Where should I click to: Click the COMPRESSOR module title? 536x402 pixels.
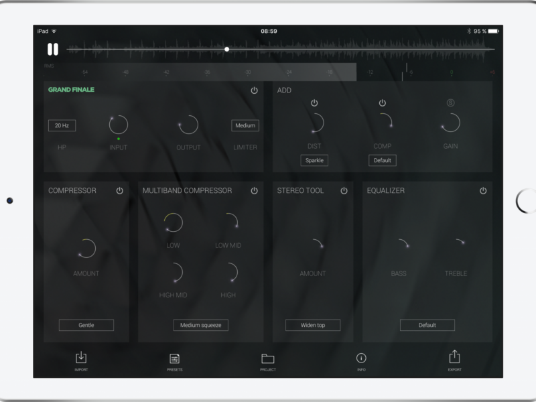coord(72,190)
